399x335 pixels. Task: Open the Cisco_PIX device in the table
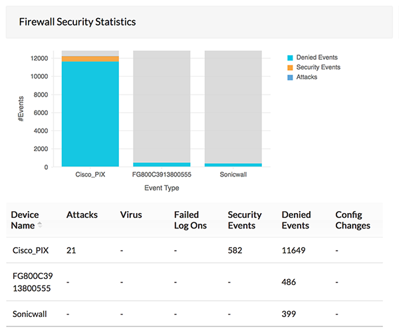click(33, 250)
